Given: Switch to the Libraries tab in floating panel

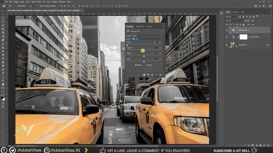Looking at the screenshot, I should pyautogui.click(x=149, y=26).
